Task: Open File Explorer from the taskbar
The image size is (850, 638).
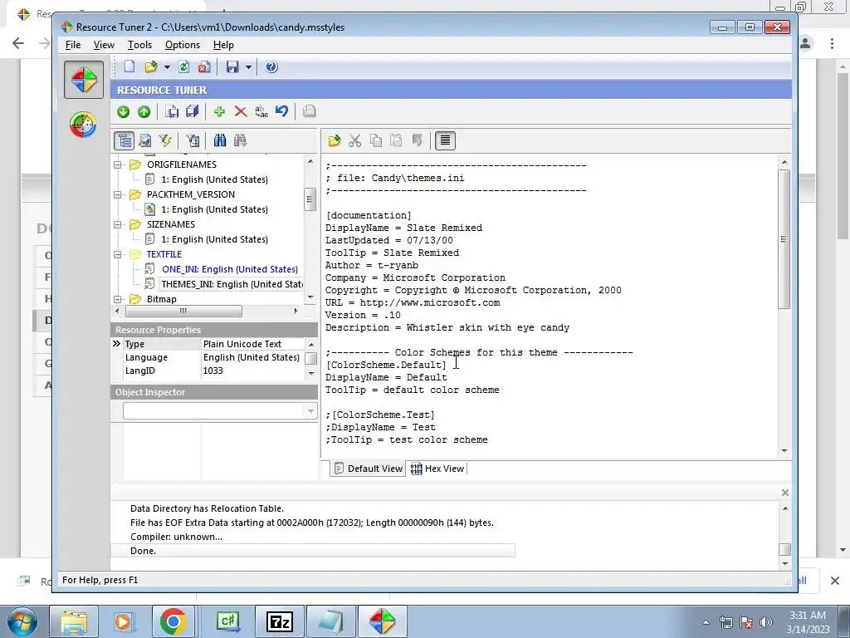Action: click(74, 621)
